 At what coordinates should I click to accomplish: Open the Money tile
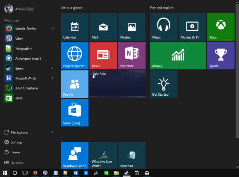(178, 56)
